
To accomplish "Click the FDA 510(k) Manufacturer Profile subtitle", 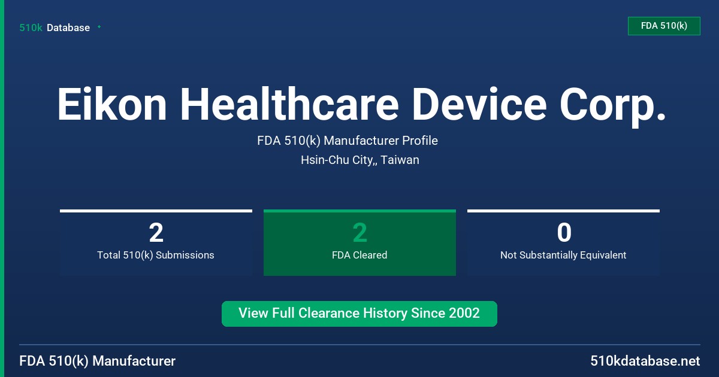I will pyautogui.click(x=348, y=141).
